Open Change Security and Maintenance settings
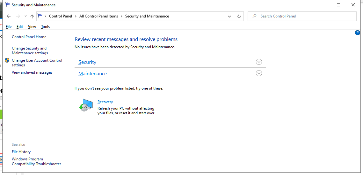The image size is (363, 175). pos(30,50)
